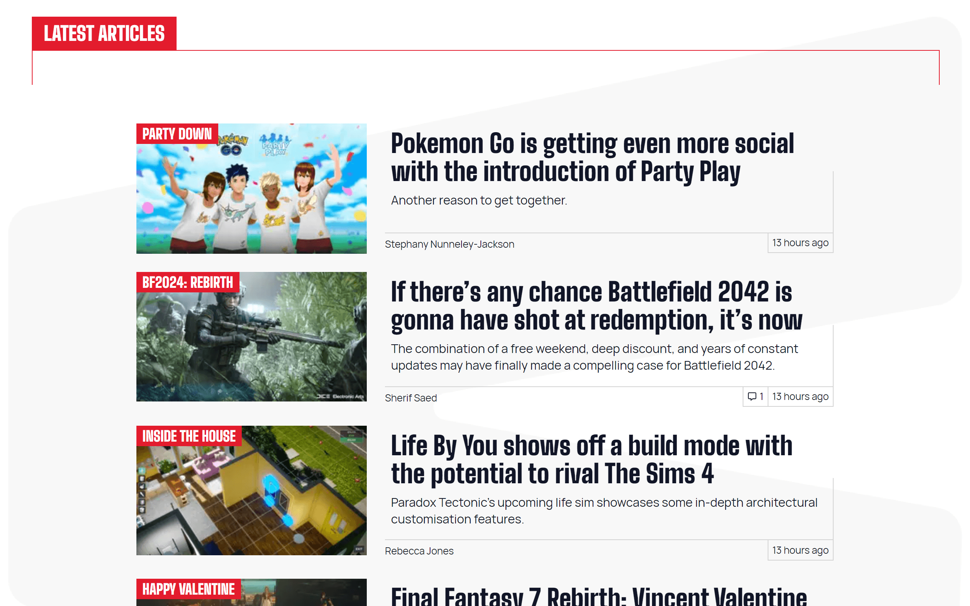Select the HAPPY VALENTINE tag label
This screenshot has height=606, width=970.
point(188,589)
